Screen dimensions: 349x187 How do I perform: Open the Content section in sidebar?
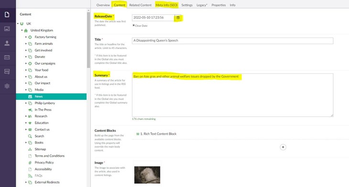coord(7,15)
